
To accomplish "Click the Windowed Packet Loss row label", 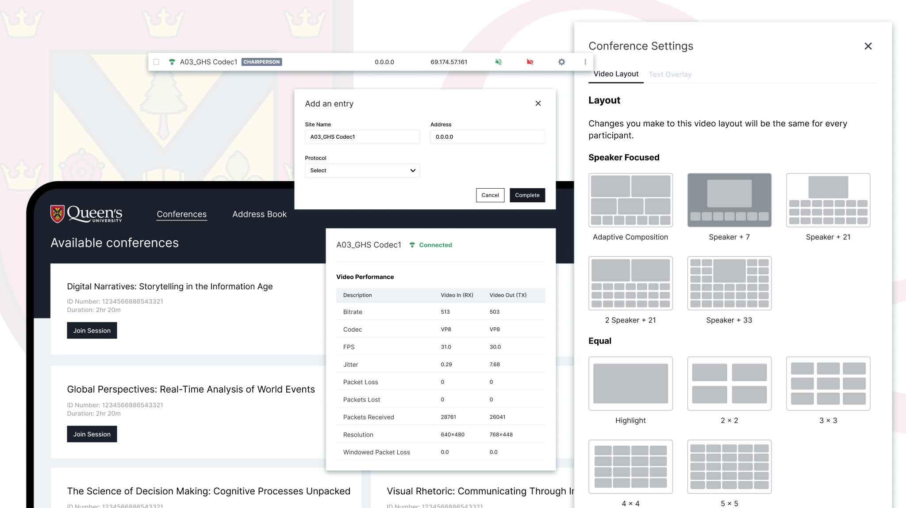I will (x=376, y=452).
